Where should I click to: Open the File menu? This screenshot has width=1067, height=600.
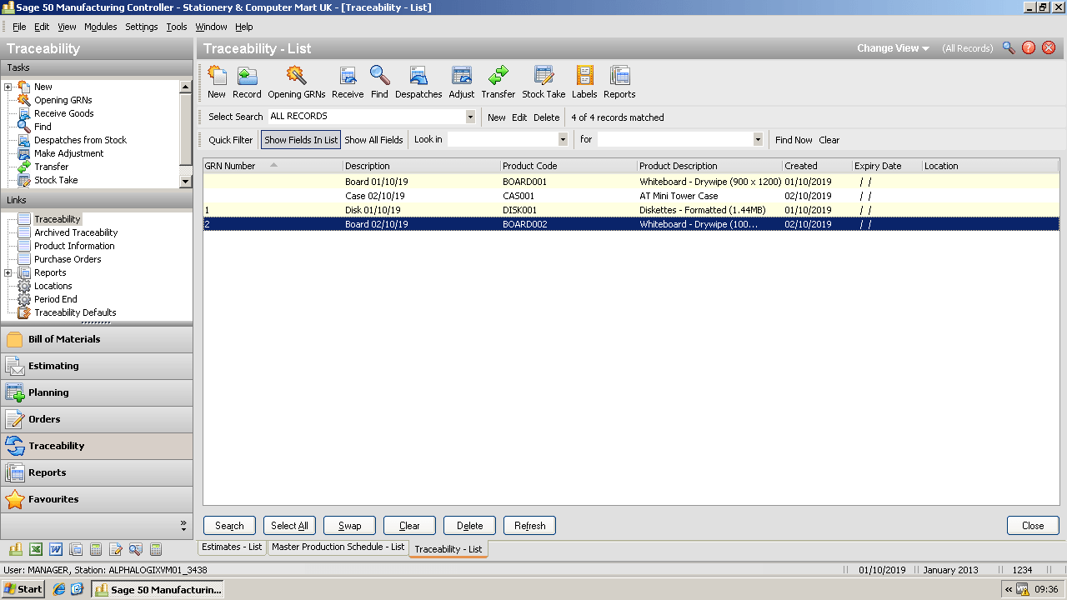[x=19, y=27]
